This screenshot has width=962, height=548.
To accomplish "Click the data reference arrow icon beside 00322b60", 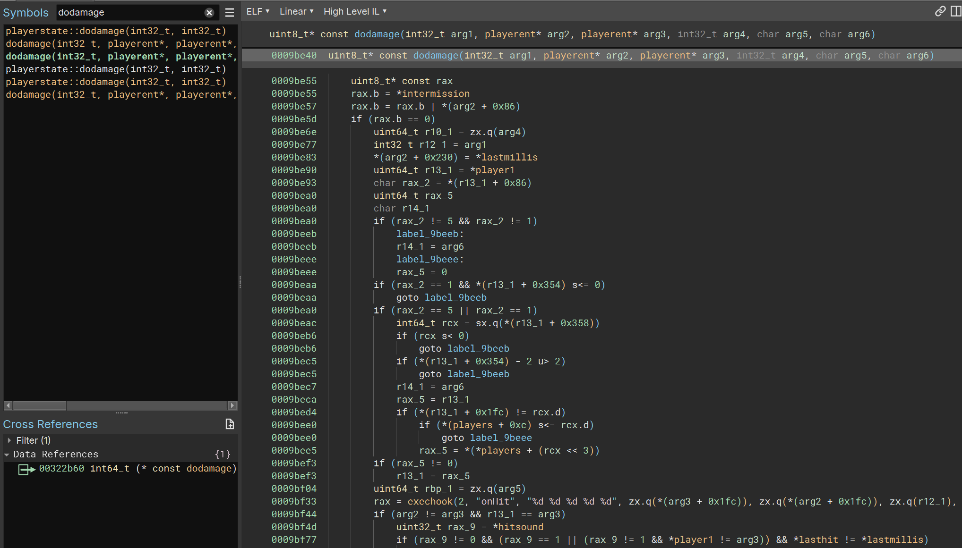I will pyautogui.click(x=27, y=469).
